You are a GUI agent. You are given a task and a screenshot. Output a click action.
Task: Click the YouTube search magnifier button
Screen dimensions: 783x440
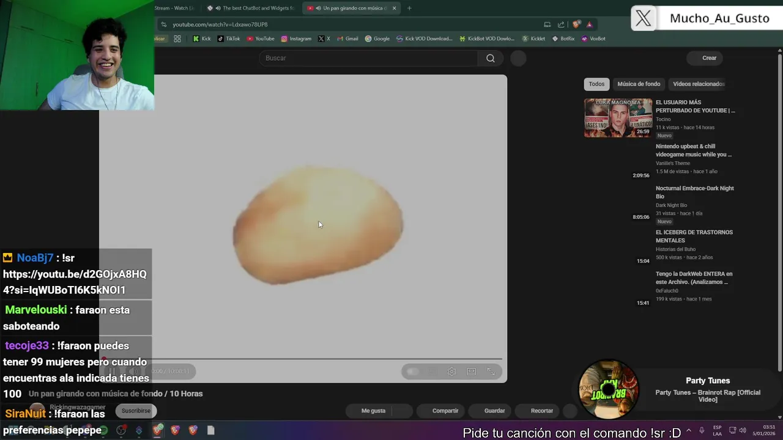pyautogui.click(x=490, y=58)
